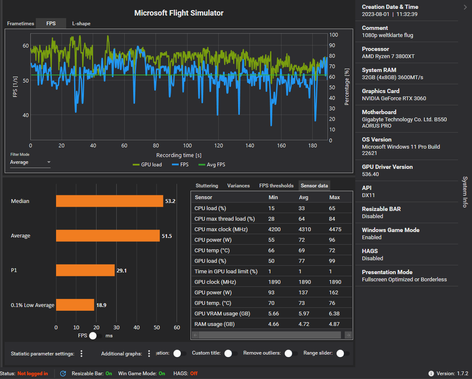472x379 pixels.
Task: Switch to Variances tab
Action: point(239,186)
